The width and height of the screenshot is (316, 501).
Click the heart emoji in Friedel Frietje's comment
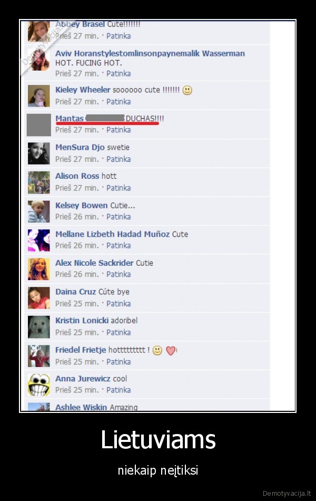click(x=171, y=351)
